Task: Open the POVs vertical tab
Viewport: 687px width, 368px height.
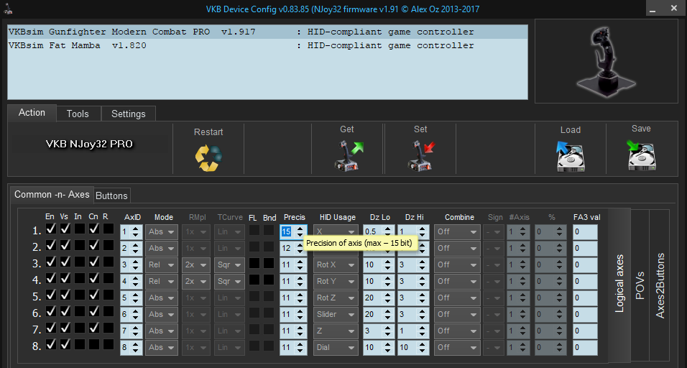Action: click(640, 285)
